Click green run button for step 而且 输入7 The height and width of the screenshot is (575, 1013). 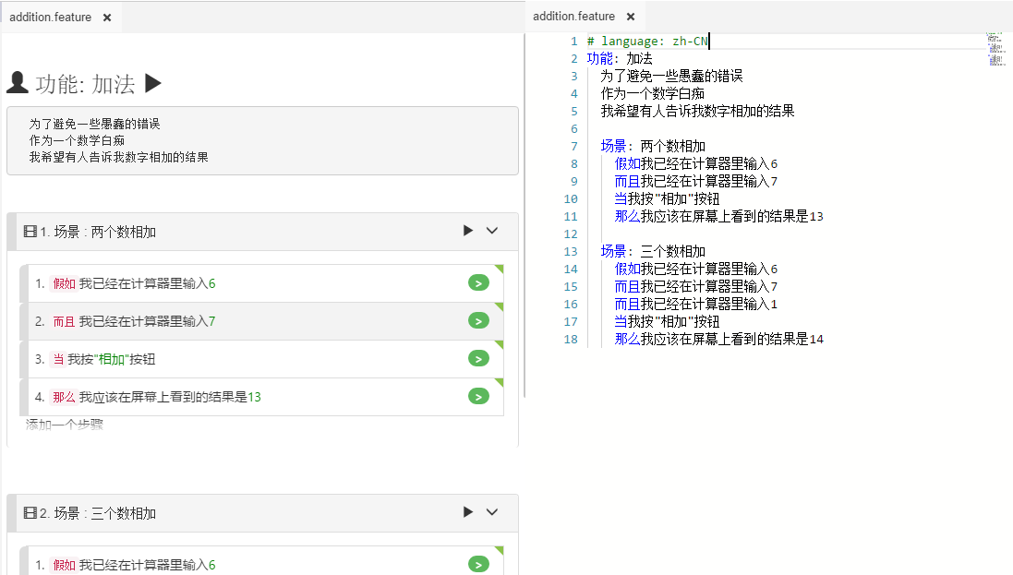(x=478, y=321)
